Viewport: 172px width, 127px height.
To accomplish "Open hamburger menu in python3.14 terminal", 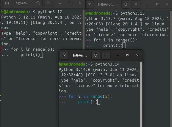I will tap(106, 55).
